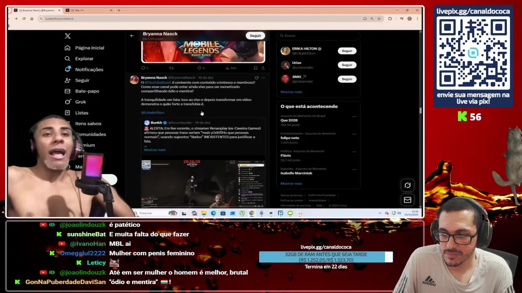This screenshot has width=522, height=293.
Task: Open the floating messages envelope button
Action: [x=407, y=200]
